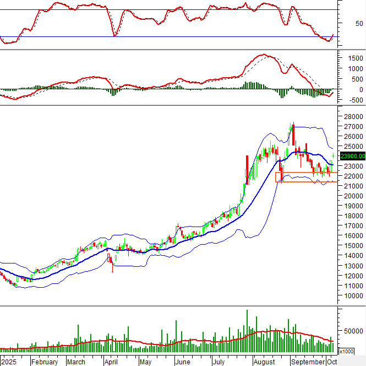
Task: Click the July month marker
Action: (x=220, y=362)
